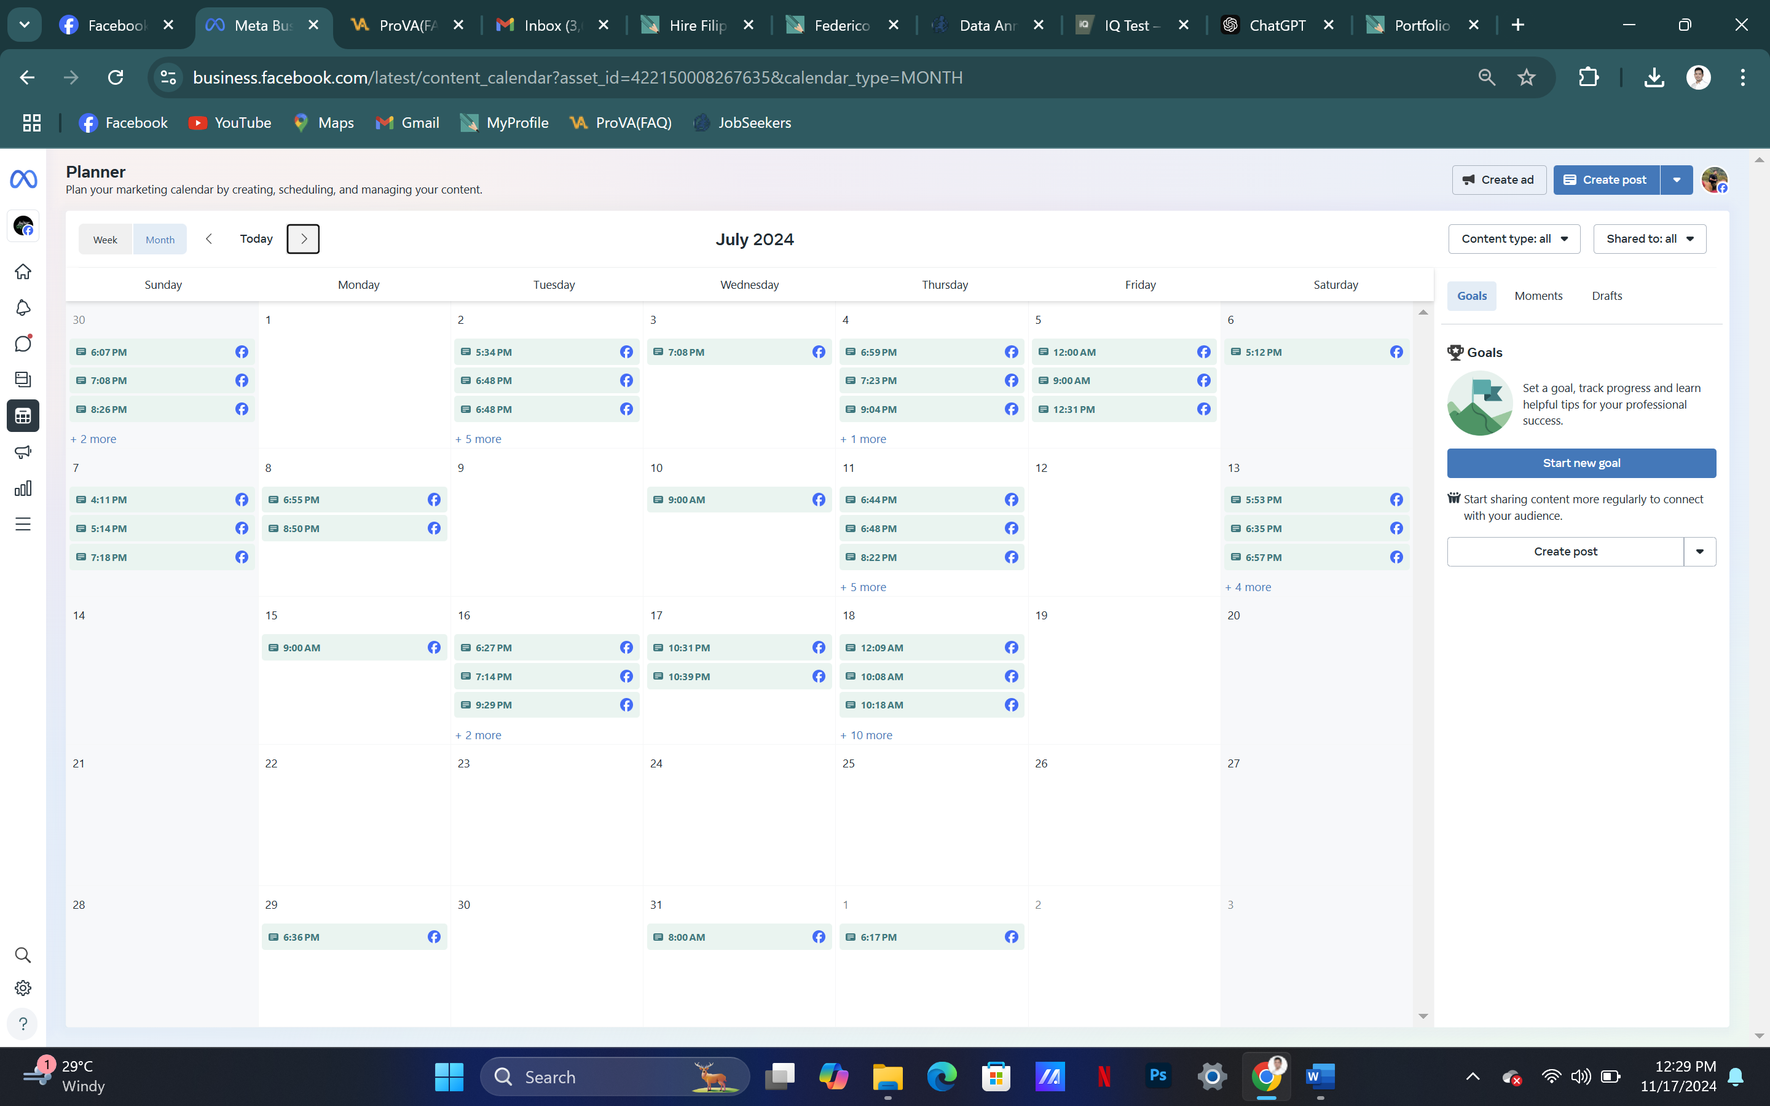Expand the Shared to: all dropdown
The image size is (1770, 1106).
pos(1650,239)
